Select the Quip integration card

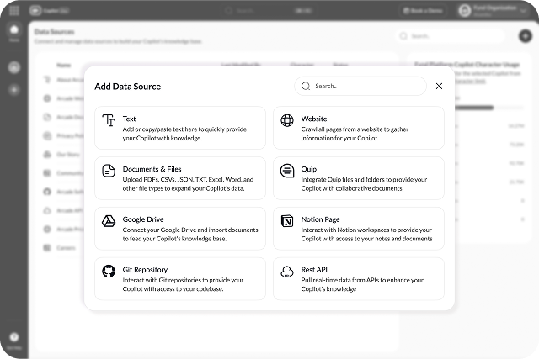pos(359,178)
